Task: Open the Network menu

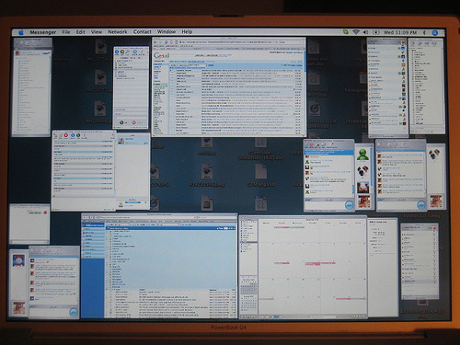Action: [x=118, y=31]
